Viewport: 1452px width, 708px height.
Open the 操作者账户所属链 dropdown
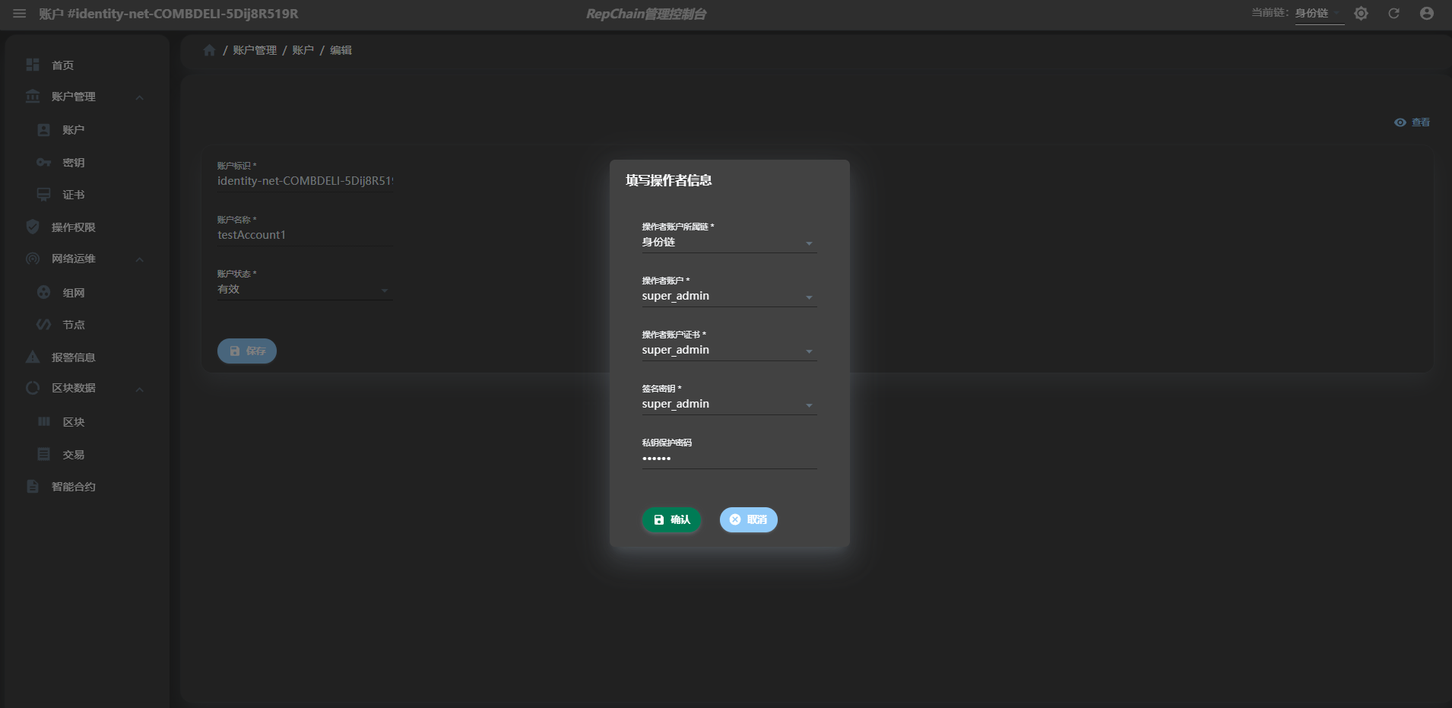tap(729, 243)
